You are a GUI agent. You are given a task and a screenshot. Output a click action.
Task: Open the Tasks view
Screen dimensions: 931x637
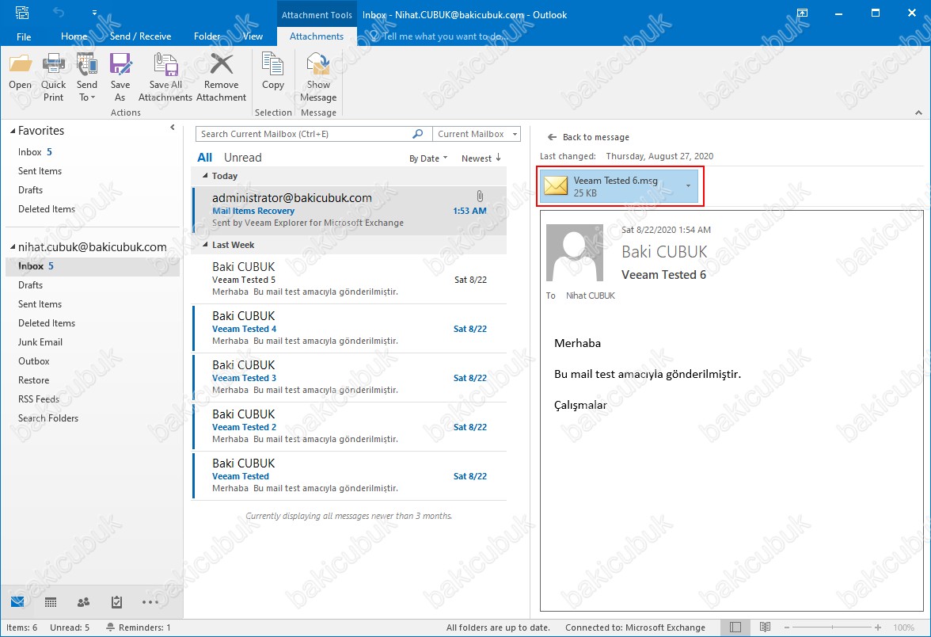coord(117,602)
